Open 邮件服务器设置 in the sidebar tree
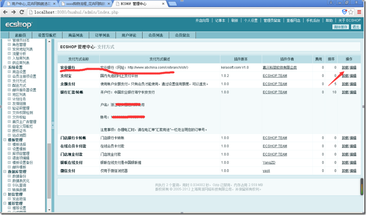This screenshot has height=215, width=366. 24,90
